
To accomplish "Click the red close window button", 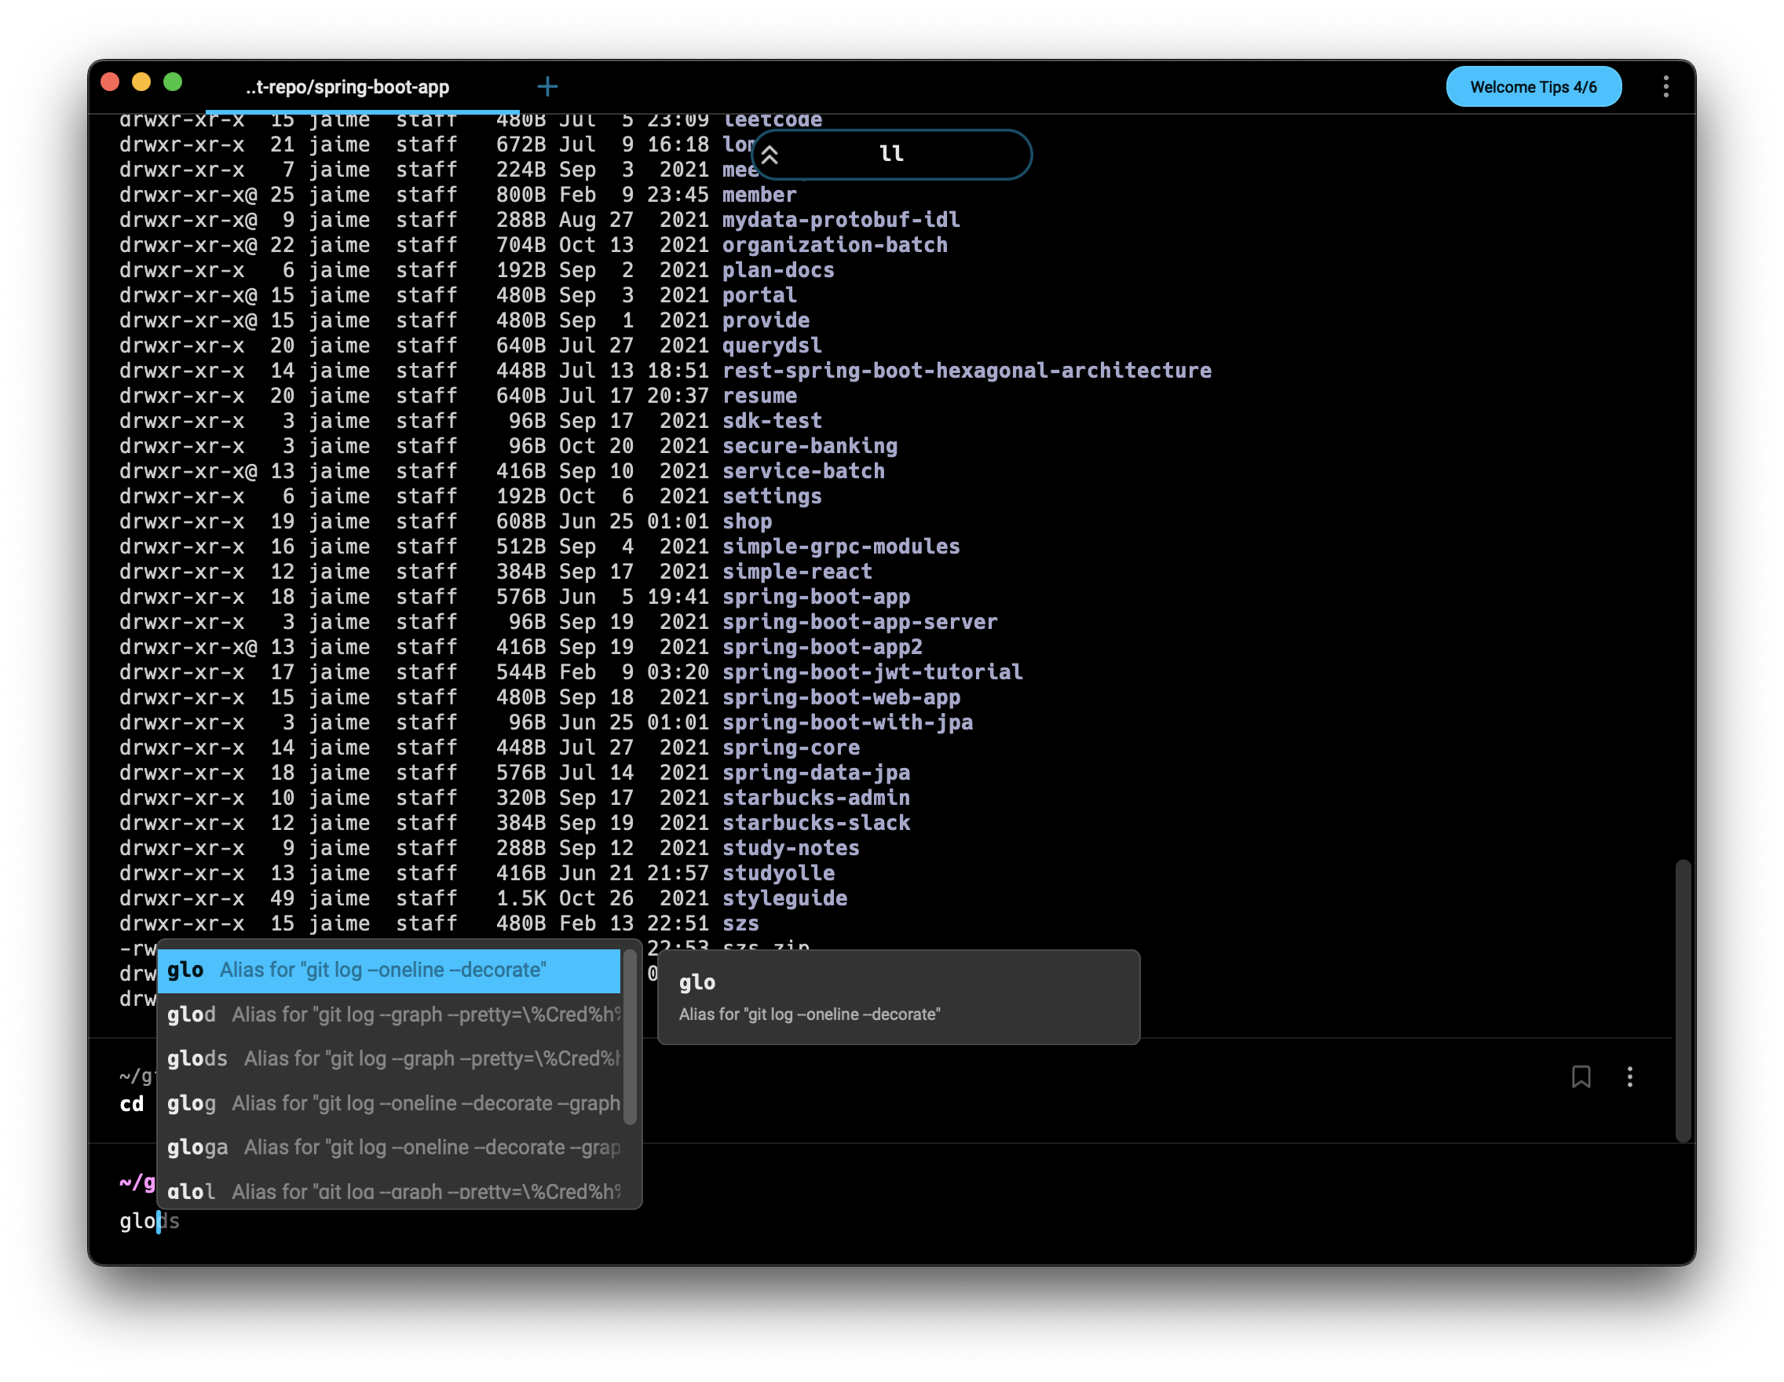I will [110, 82].
